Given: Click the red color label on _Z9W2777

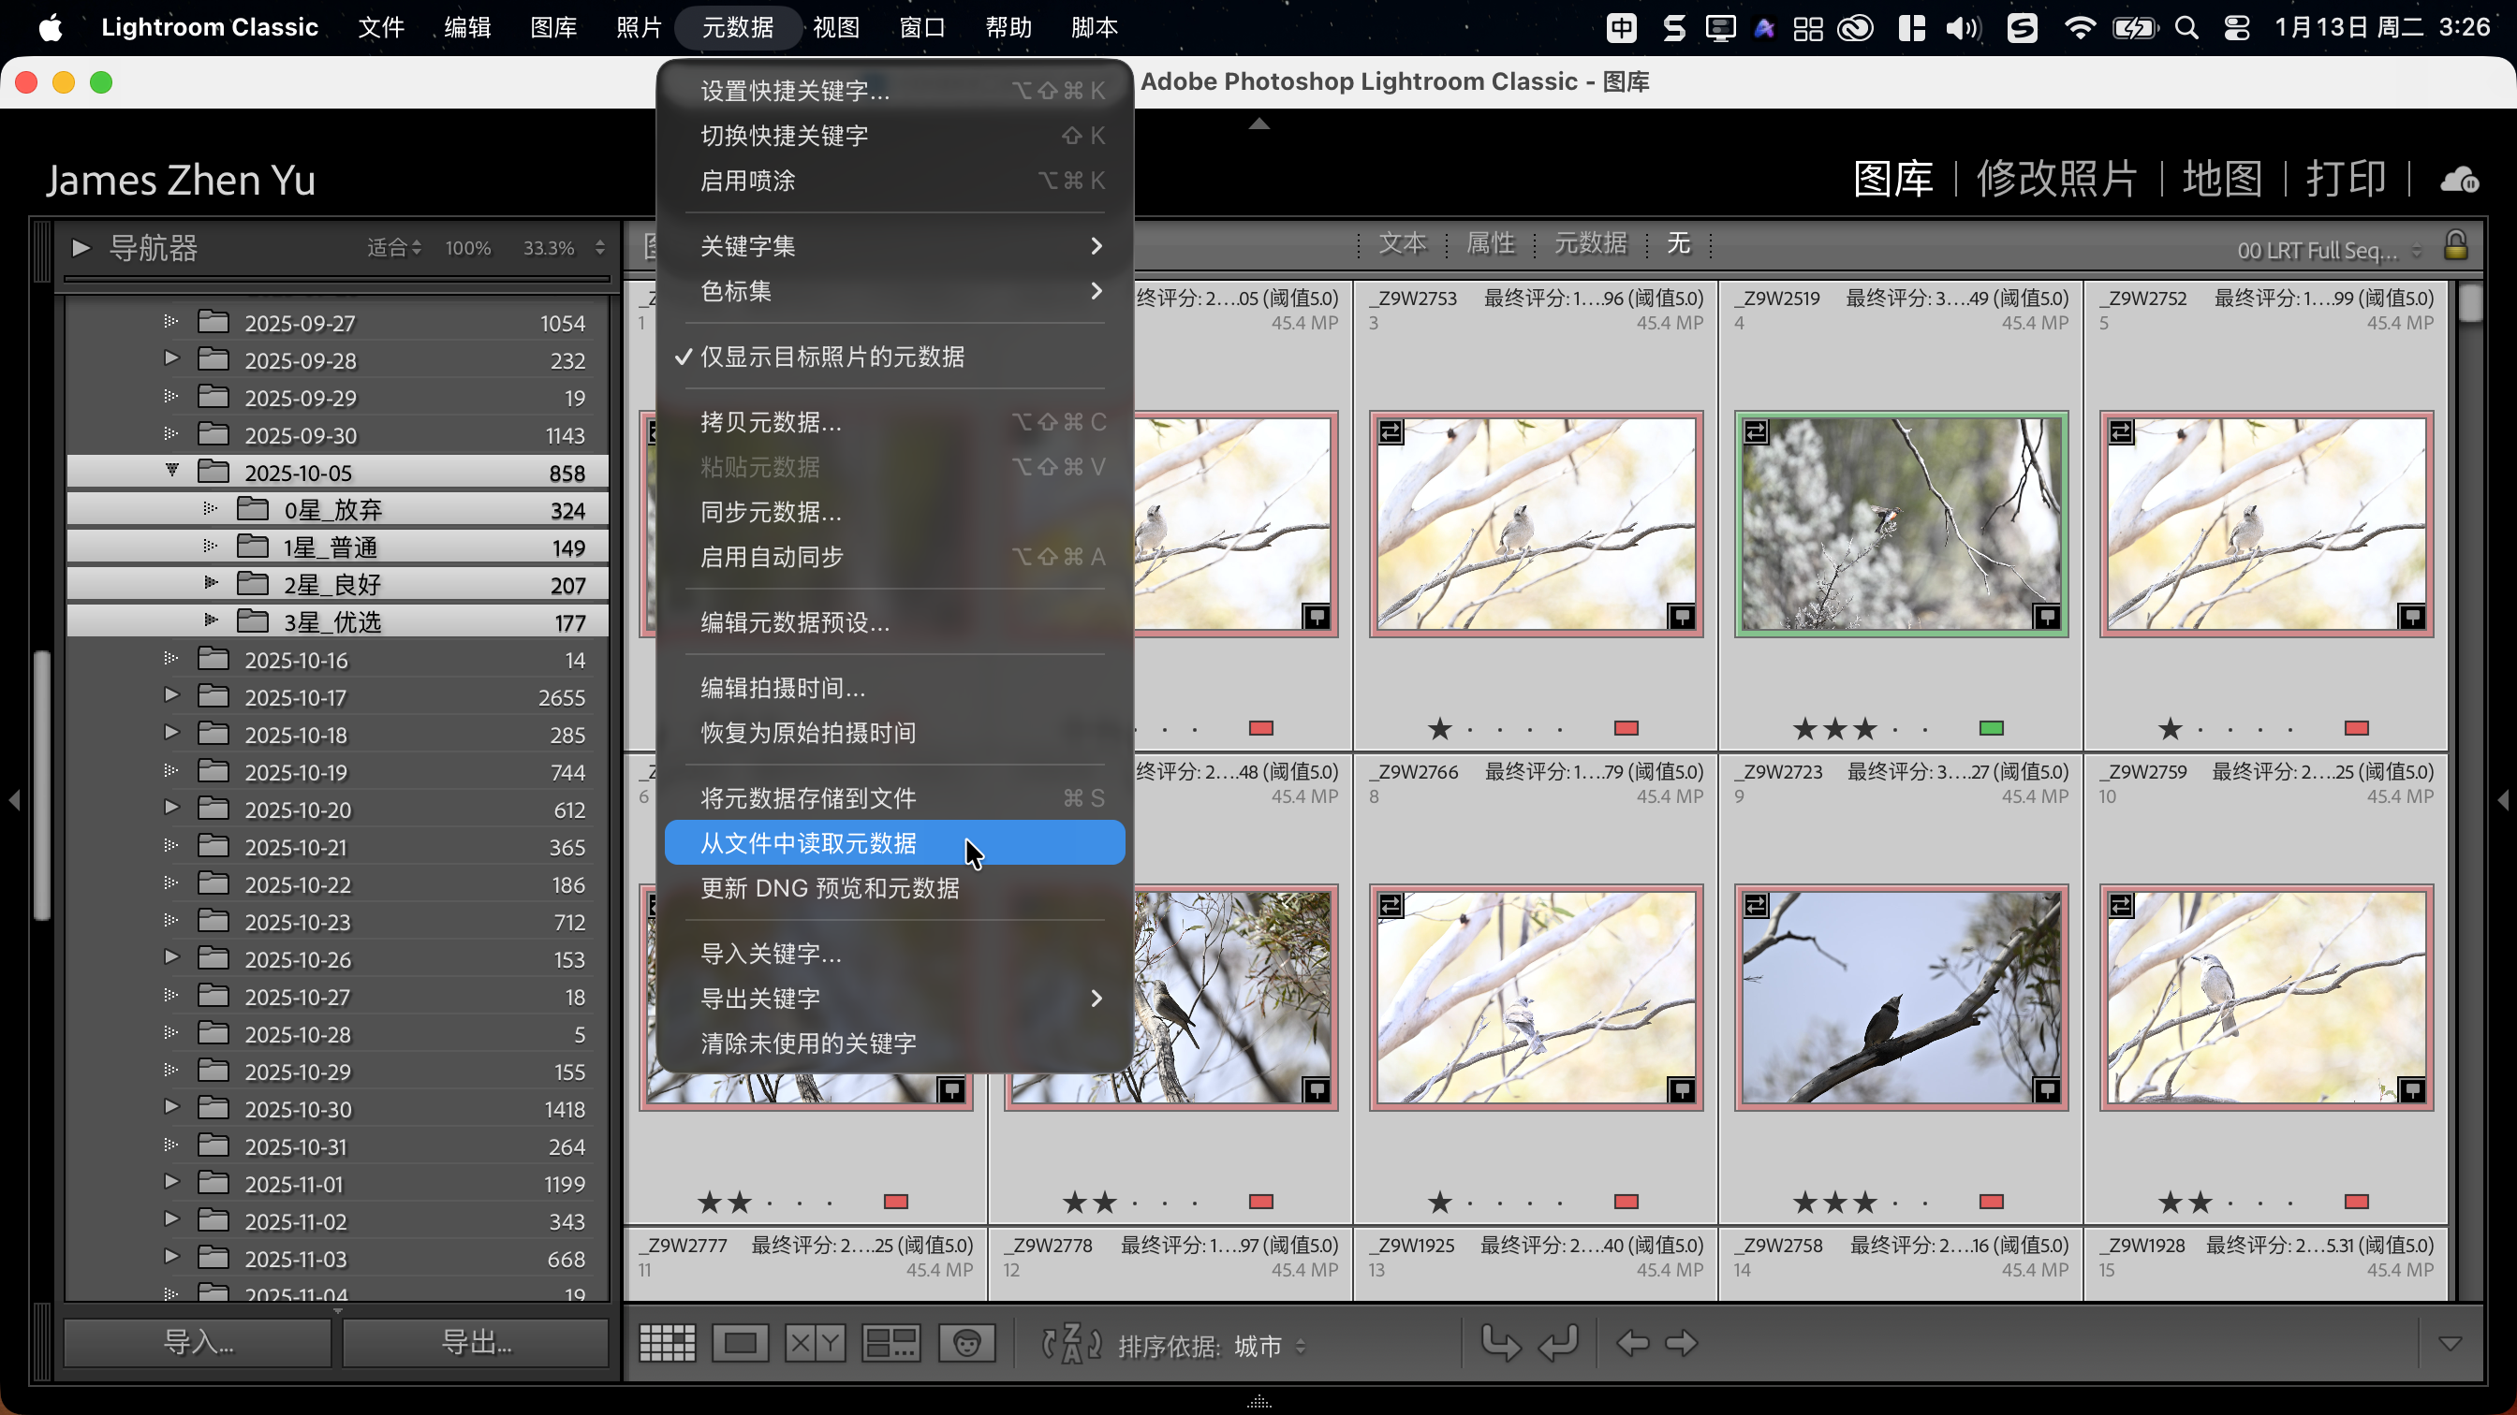Looking at the screenshot, I should coord(896,1203).
